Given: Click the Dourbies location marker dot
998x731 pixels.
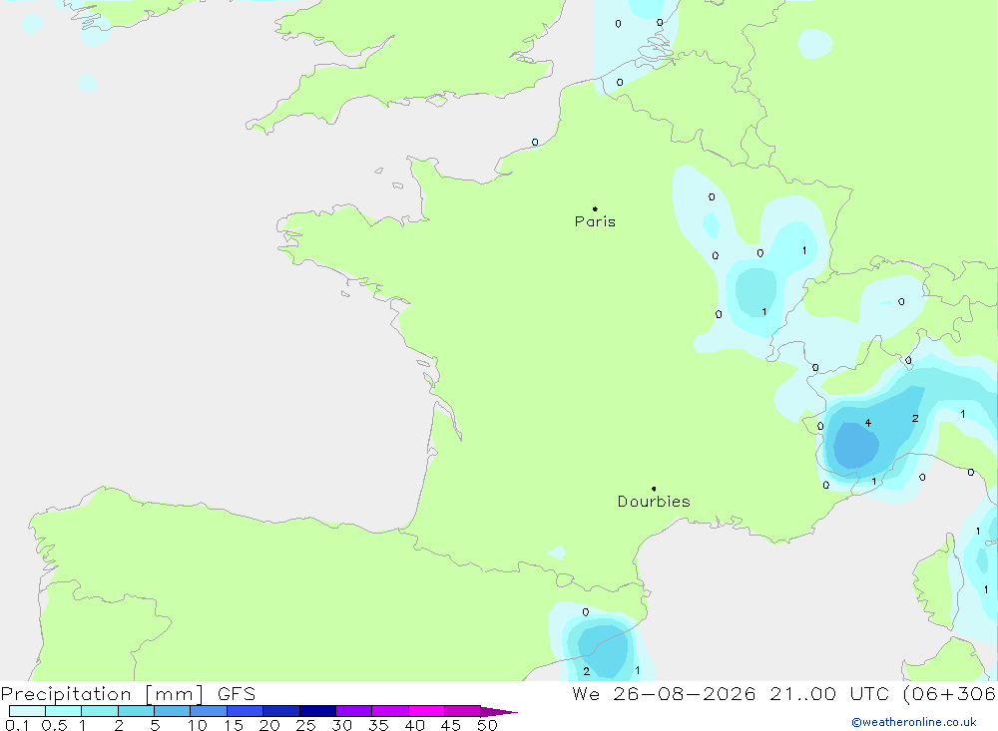Looking at the screenshot, I should [654, 489].
